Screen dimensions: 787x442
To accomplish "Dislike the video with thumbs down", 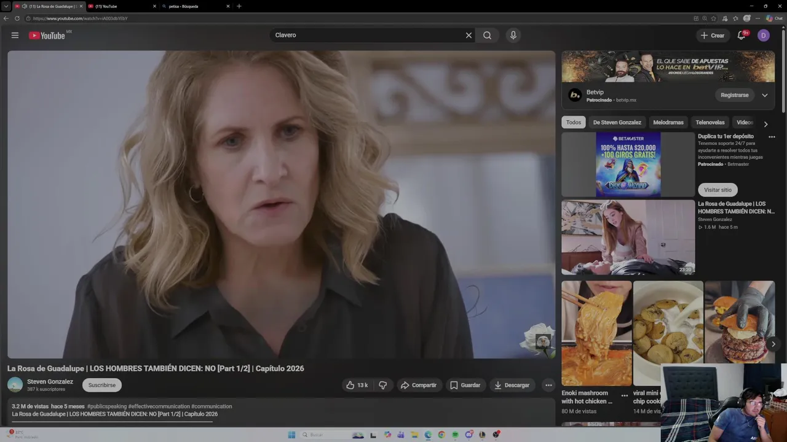I will pyautogui.click(x=382, y=385).
